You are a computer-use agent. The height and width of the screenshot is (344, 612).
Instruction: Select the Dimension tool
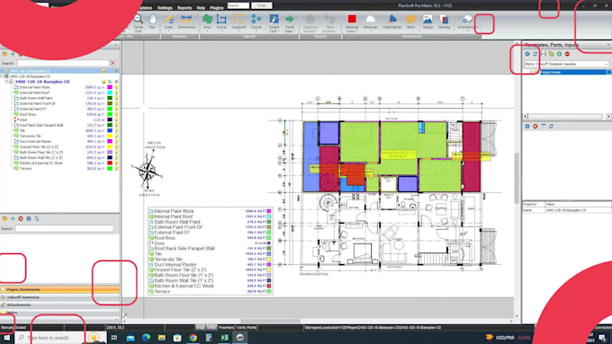186,22
